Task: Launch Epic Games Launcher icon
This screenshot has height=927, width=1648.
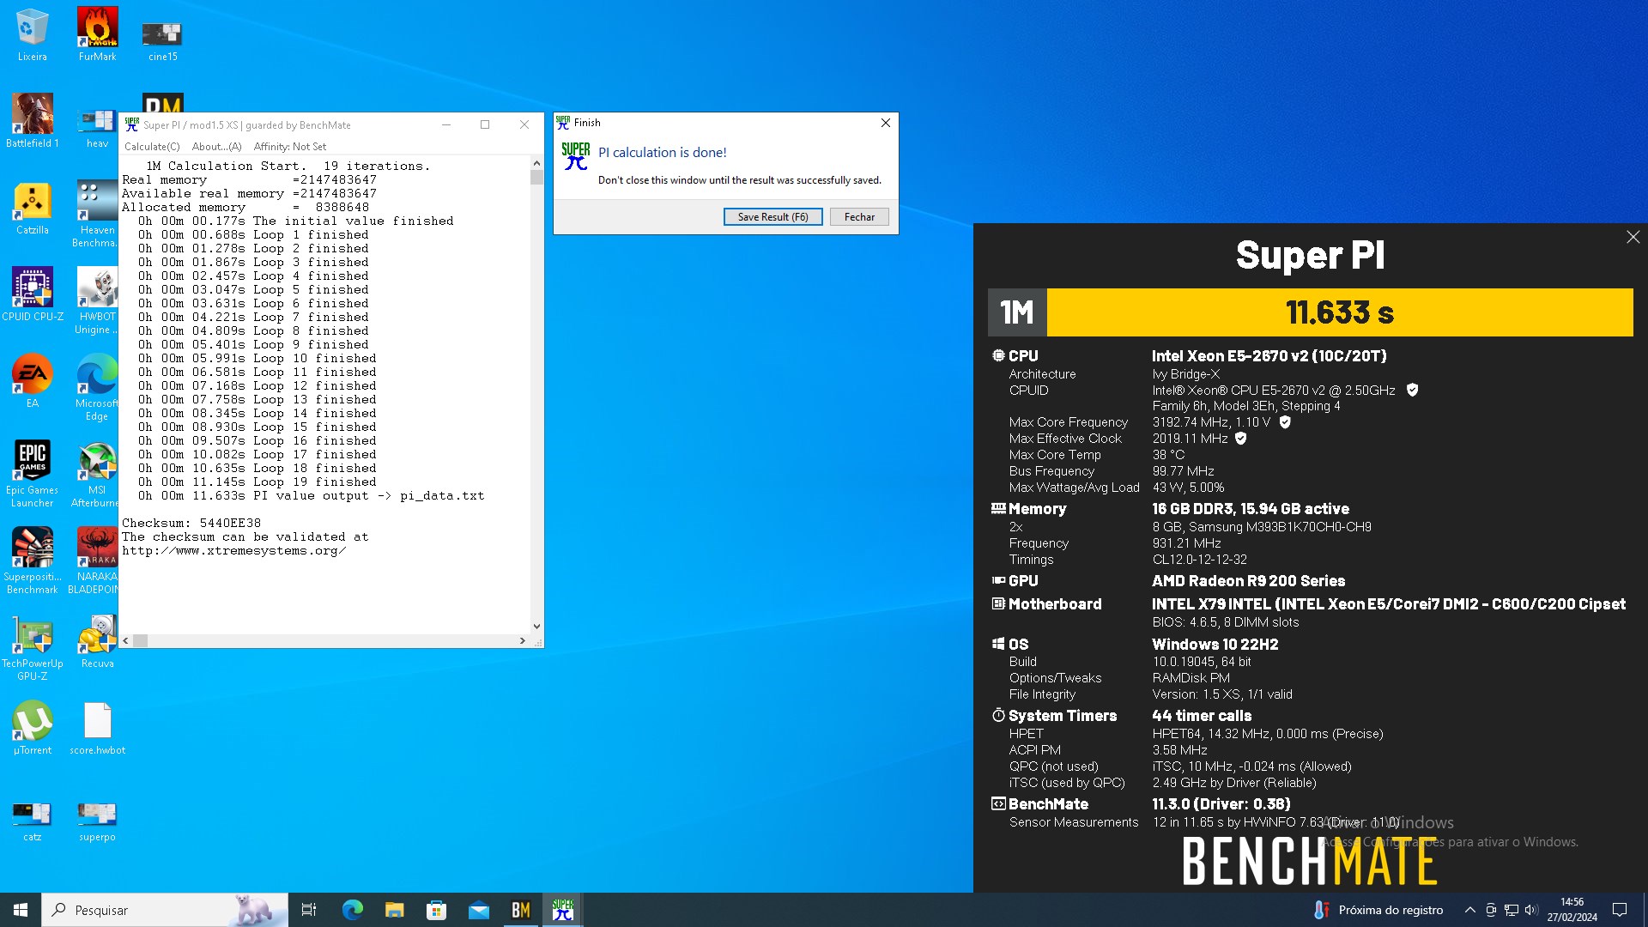Action: tap(32, 474)
